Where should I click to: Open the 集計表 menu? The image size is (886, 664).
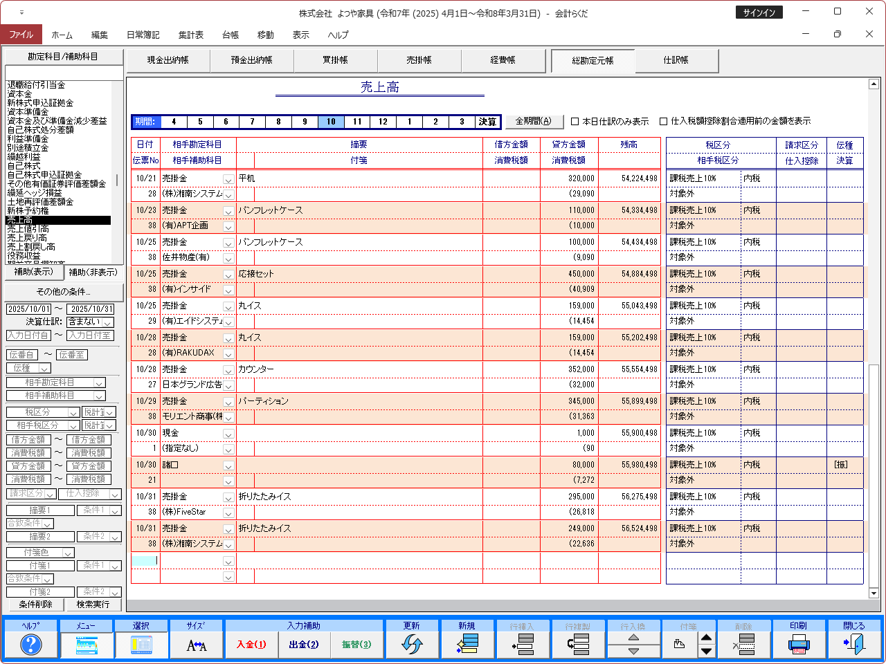191,35
